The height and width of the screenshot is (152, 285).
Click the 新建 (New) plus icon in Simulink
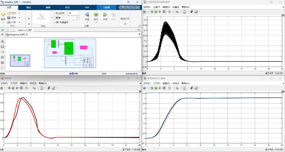point(3,14)
